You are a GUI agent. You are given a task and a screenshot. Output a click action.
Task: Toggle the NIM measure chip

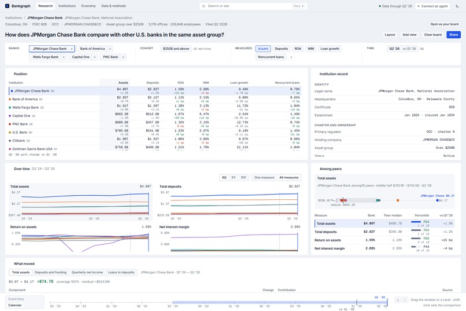[311, 49]
